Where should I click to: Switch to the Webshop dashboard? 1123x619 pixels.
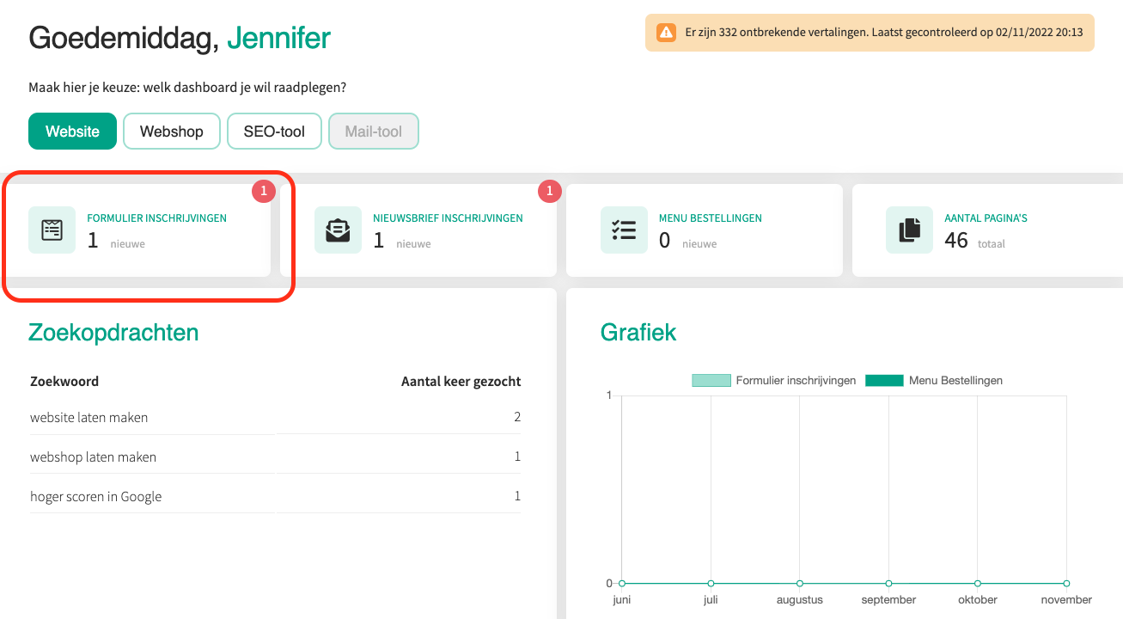[172, 132]
